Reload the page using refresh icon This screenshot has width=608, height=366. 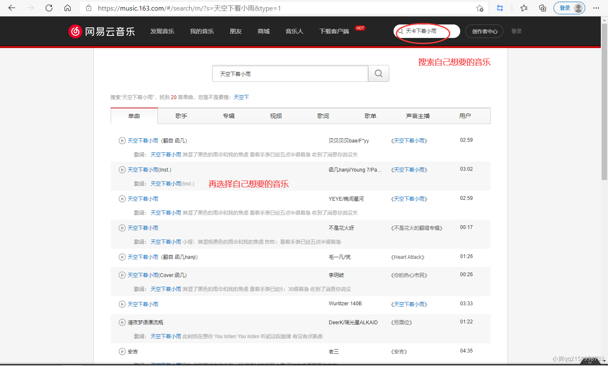[49, 8]
